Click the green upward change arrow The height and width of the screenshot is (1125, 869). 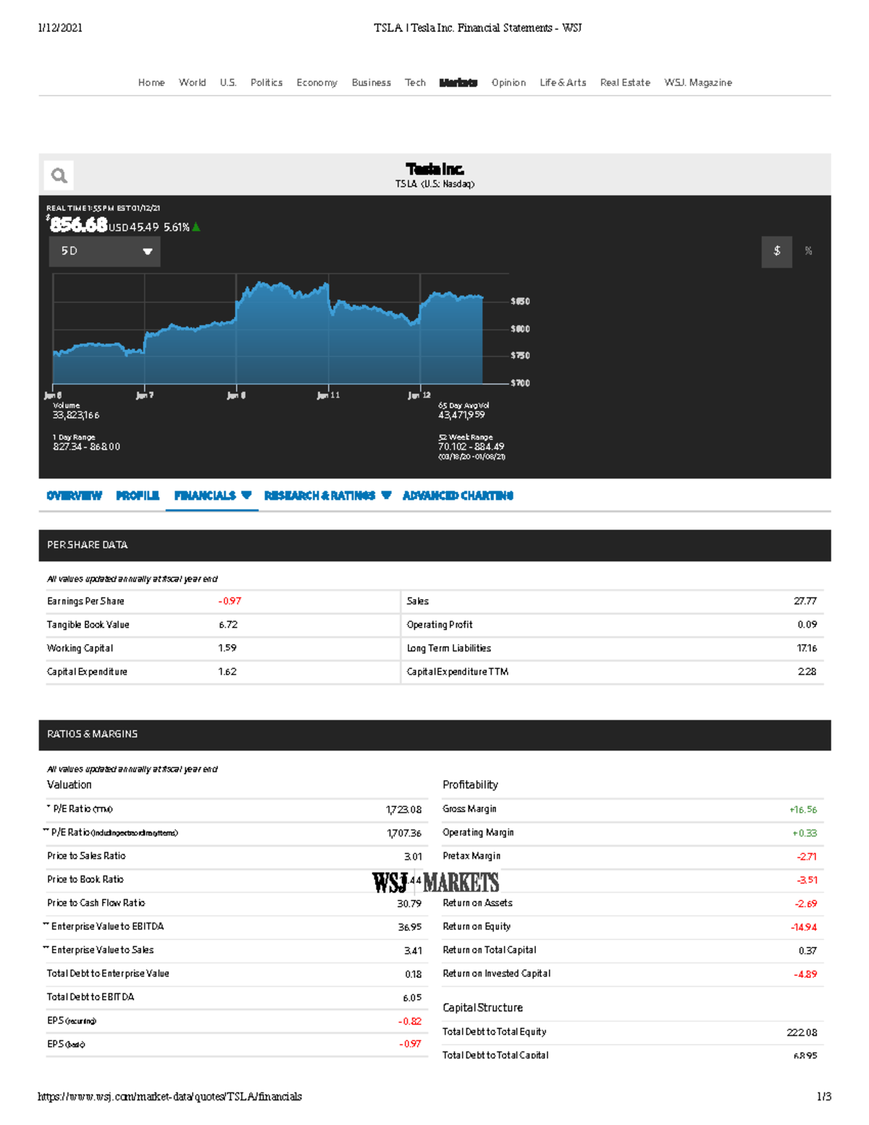point(196,225)
